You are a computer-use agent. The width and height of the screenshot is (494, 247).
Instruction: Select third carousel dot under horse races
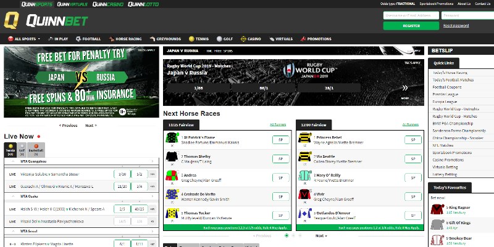[x=300, y=235]
